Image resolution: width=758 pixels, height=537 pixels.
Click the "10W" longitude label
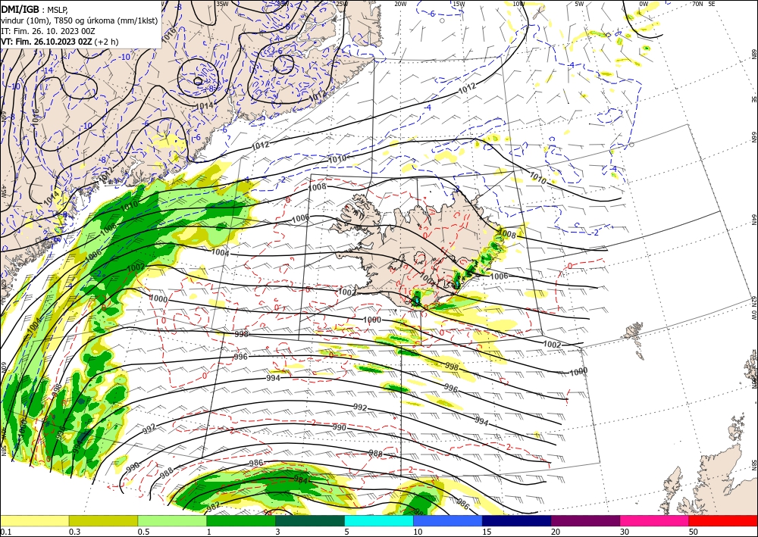(518, 4)
